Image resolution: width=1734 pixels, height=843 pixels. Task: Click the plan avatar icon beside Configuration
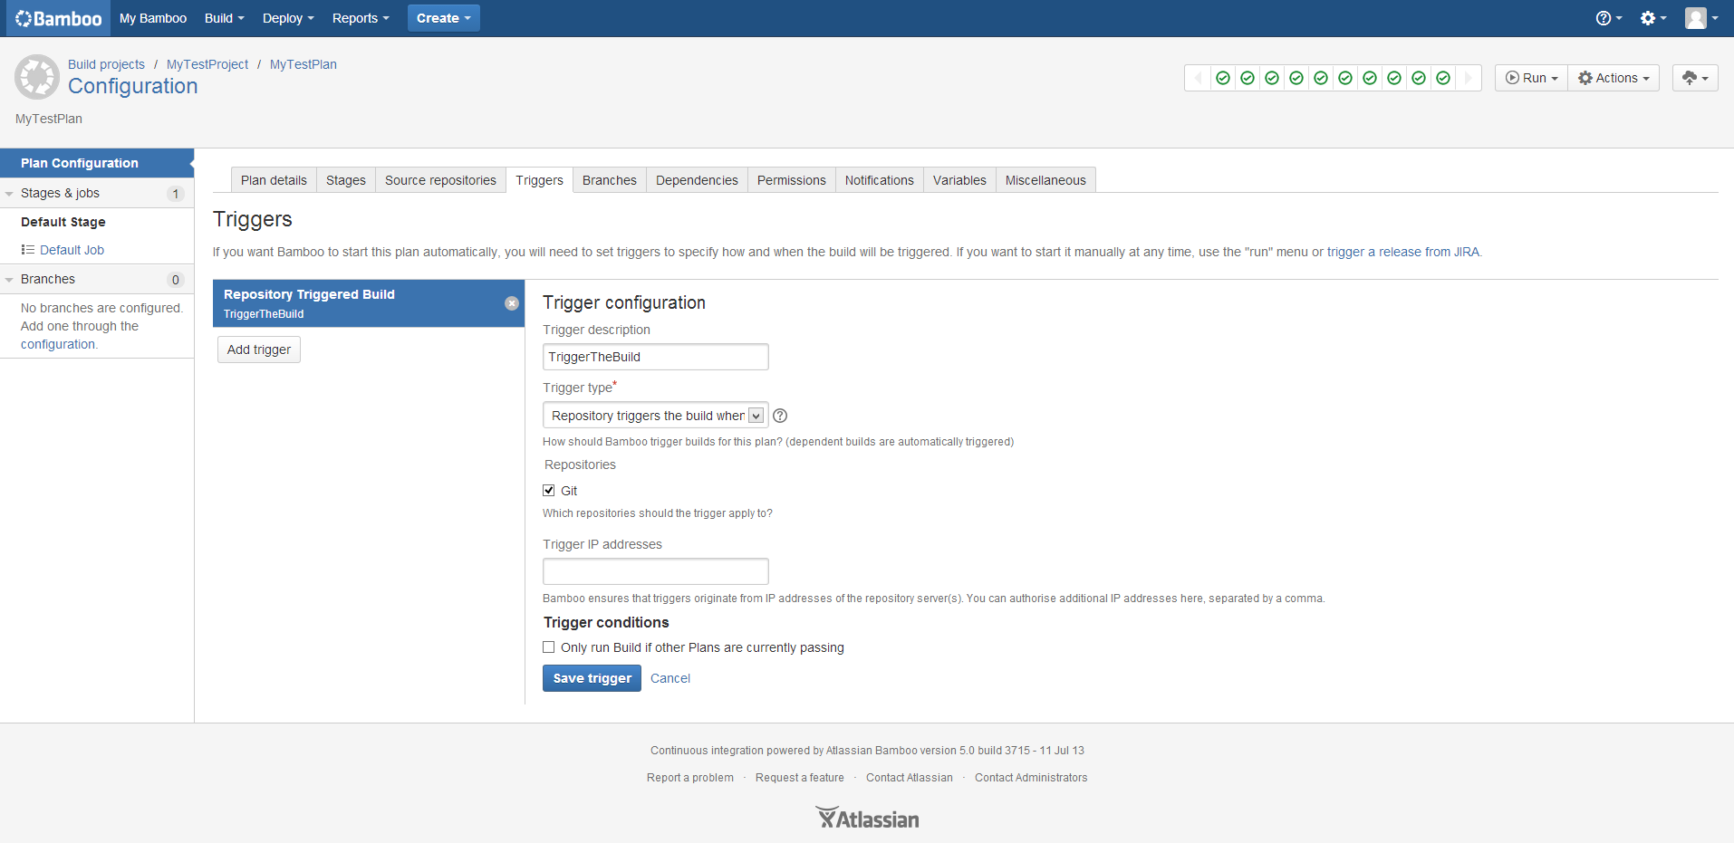pyautogui.click(x=37, y=77)
